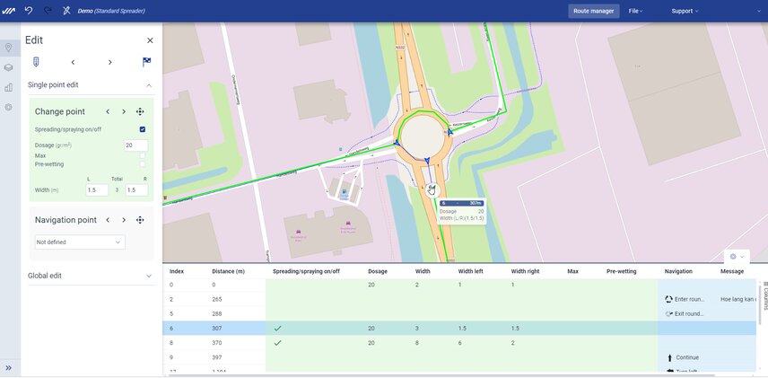Uncheck Spreading/spraying on/off checkbox
This screenshot has height=378, width=768.
(143, 129)
